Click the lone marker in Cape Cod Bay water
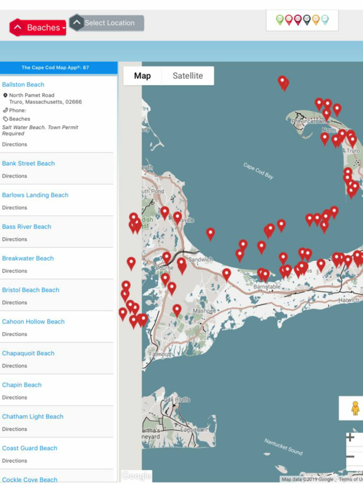This screenshot has height=484, width=363. tap(210, 234)
